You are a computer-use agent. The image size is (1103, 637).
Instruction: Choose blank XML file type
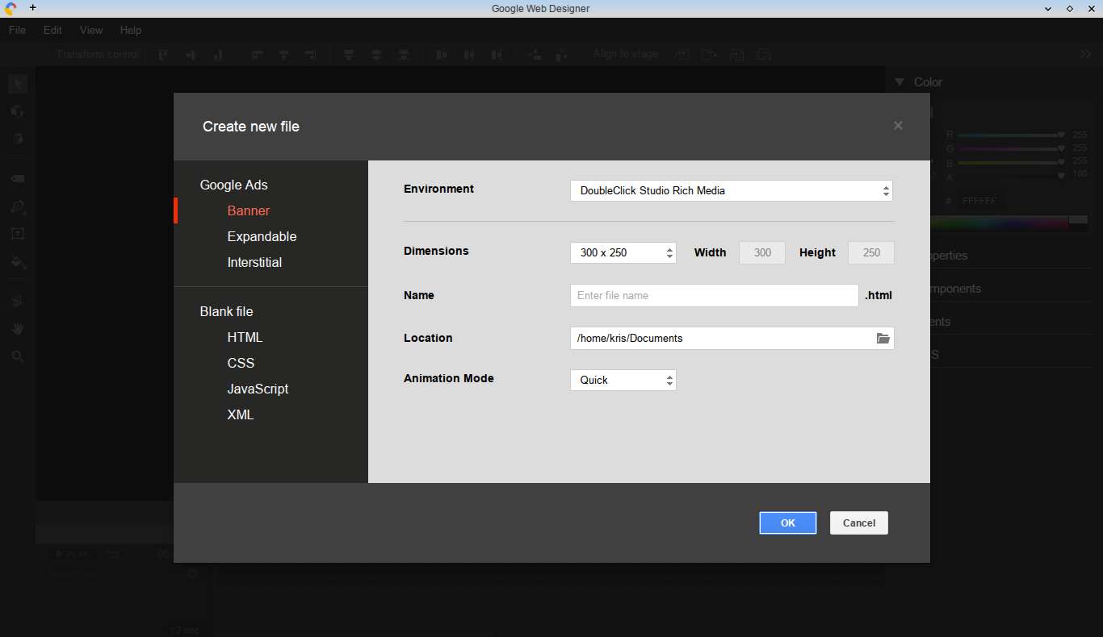tap(241, 414)
